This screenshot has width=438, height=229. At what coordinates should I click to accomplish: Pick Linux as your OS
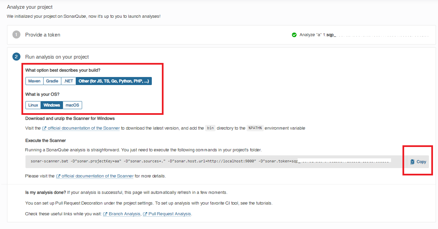33,105
